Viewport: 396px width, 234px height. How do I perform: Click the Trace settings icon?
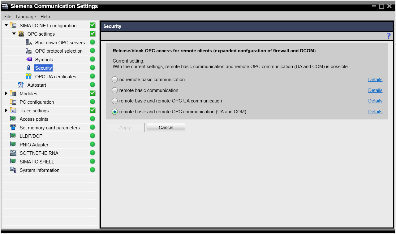pos(13,110)
